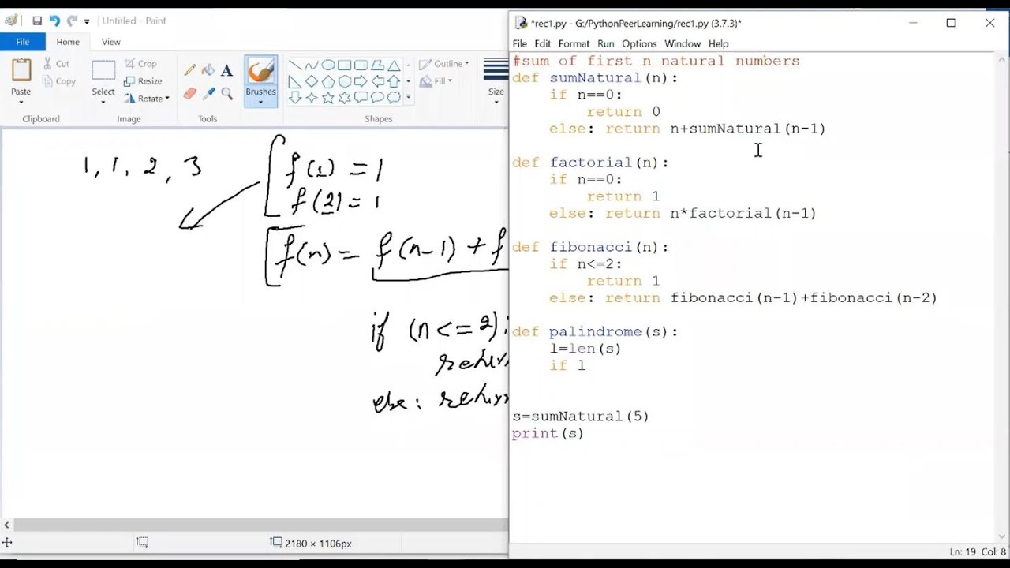The height and width of the screenshot is (568, 1010).
Task: Open the Edit menu in IDLE editor
Action: click(543, 43)
